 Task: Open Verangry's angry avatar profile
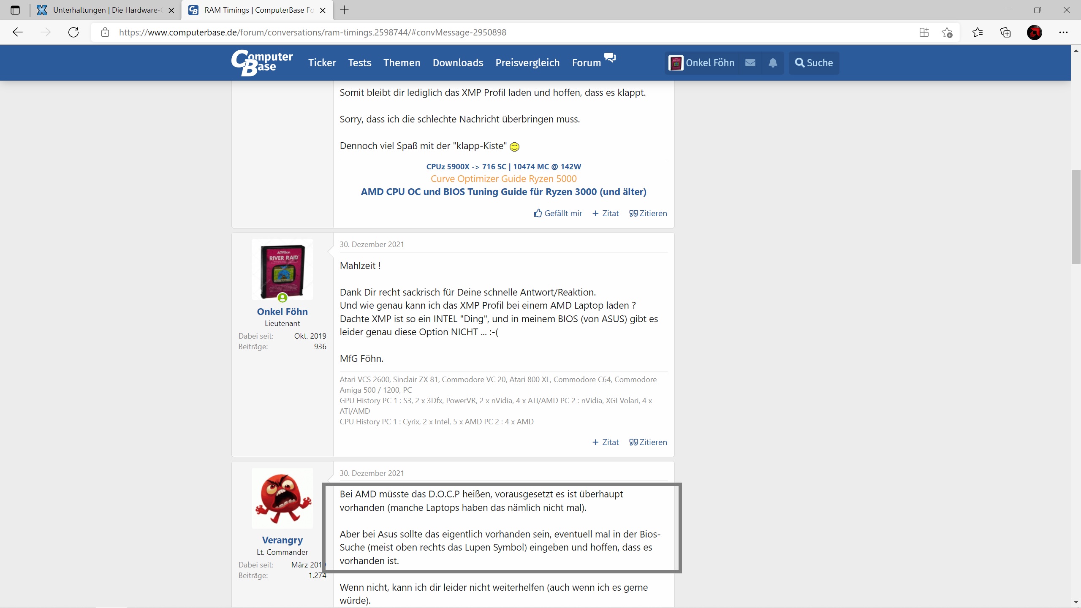pyautogui.click(x=282, y=498)
